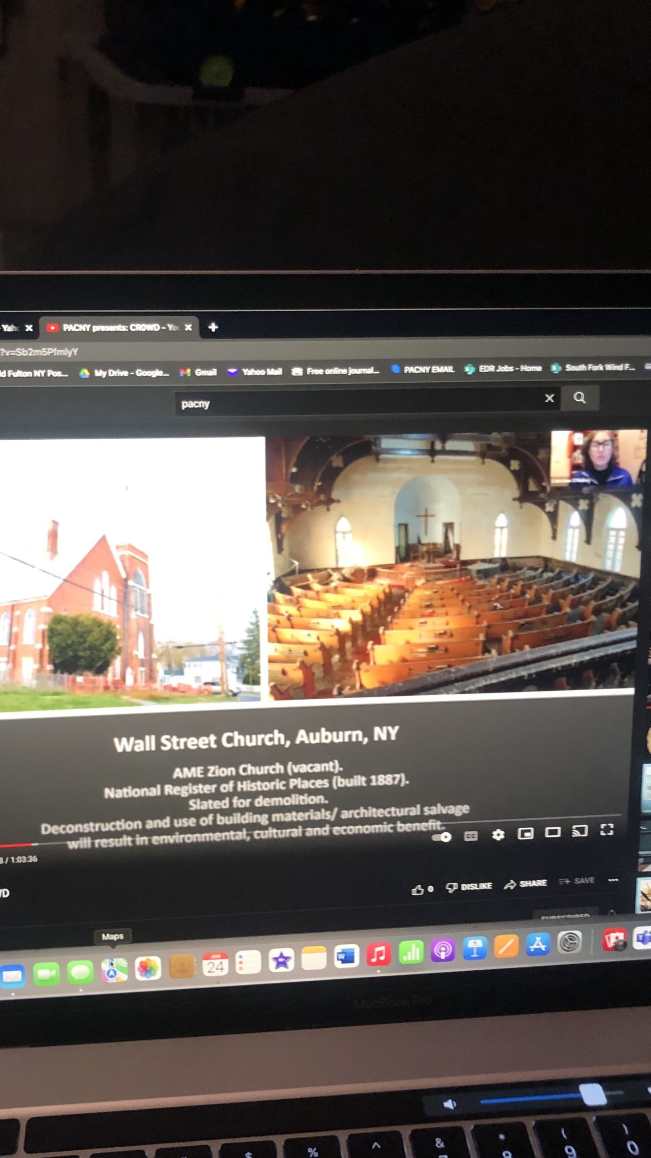Enable miniplayer mode
651x1158 pixels.
tap(525, 833)
